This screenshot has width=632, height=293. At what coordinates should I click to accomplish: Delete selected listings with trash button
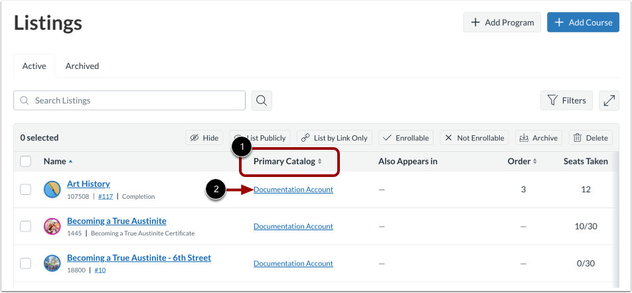[x=590, y=138]
